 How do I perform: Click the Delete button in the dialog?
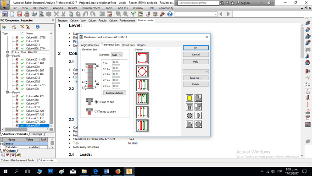tap(196, 84)
